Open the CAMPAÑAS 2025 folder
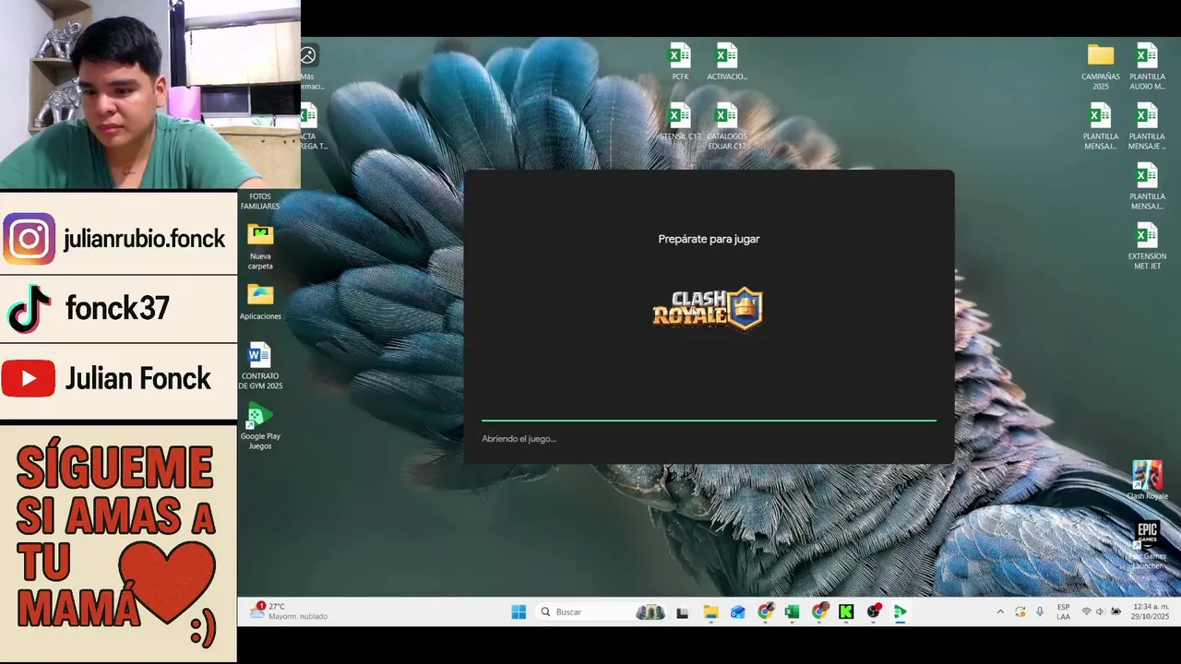Screen dimensions: 1181x664 pyautogui.click(x=1101, y=66)
